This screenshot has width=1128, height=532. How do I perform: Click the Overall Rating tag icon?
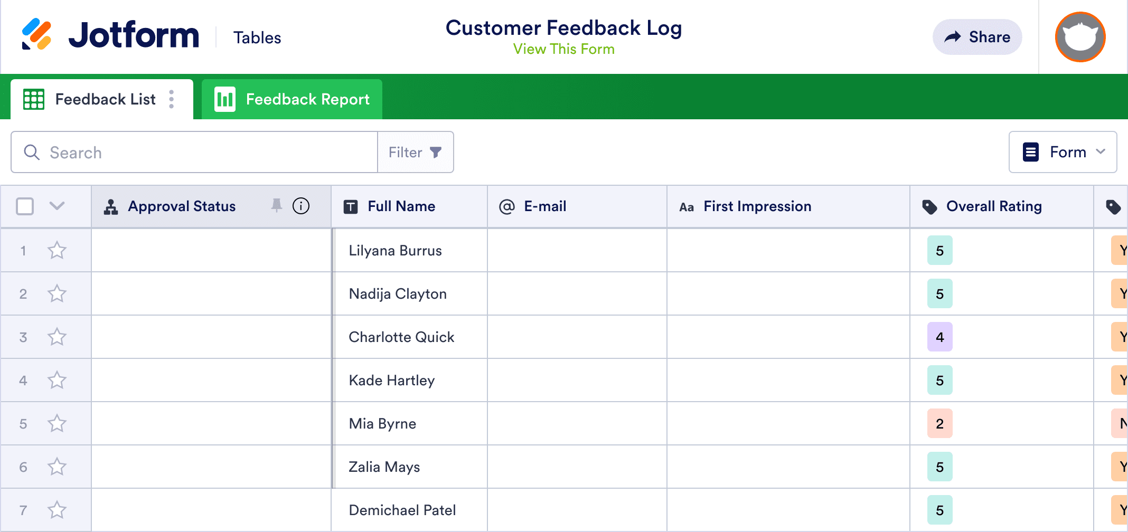[929, 207]
